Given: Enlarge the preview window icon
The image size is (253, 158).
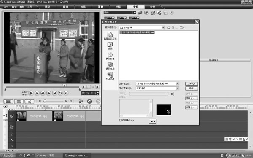Looking at the screenshot, I should (97, 87).
